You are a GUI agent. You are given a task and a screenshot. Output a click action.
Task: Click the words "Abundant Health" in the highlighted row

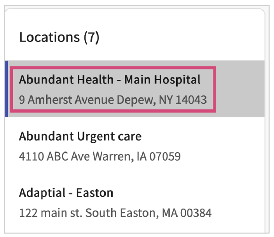pyautogui.click(x=66, y=80)
